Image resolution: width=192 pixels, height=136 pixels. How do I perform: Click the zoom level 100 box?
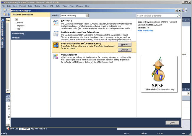(x=8, y=91)
